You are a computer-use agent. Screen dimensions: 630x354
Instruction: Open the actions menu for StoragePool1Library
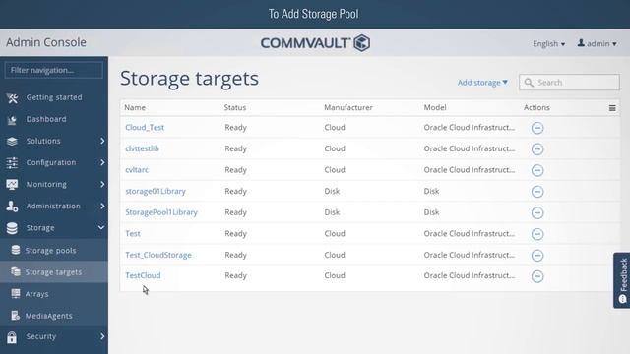point(537,212)
